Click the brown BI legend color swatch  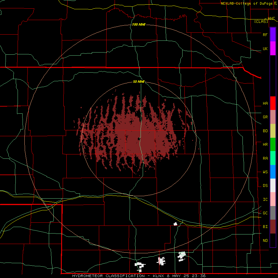point(273,227)
